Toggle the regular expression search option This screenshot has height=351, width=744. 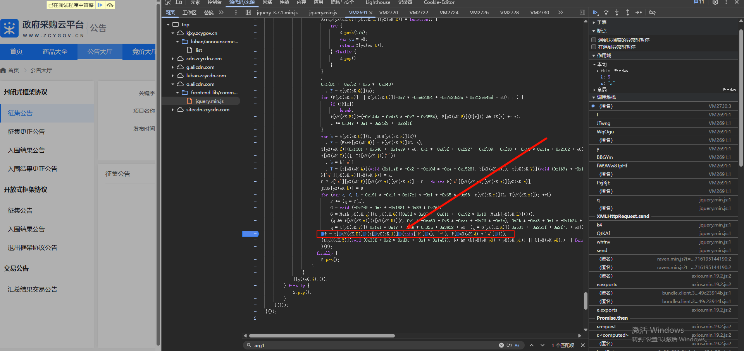pos(509,345)
